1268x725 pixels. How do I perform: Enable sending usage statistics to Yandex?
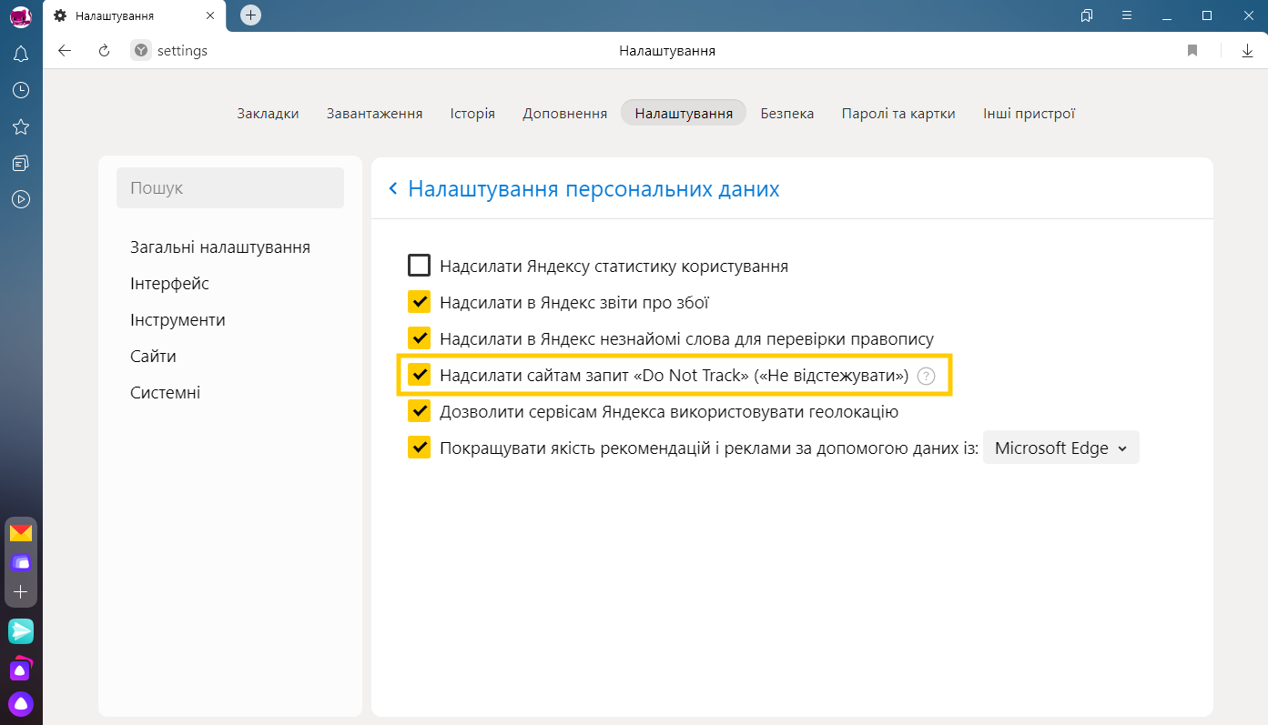tap(419, 266)
